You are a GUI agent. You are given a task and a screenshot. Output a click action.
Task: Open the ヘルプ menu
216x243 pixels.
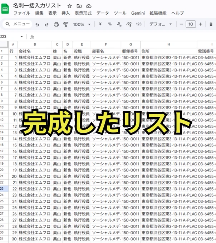pyautogui.click(x=177, y=13)
